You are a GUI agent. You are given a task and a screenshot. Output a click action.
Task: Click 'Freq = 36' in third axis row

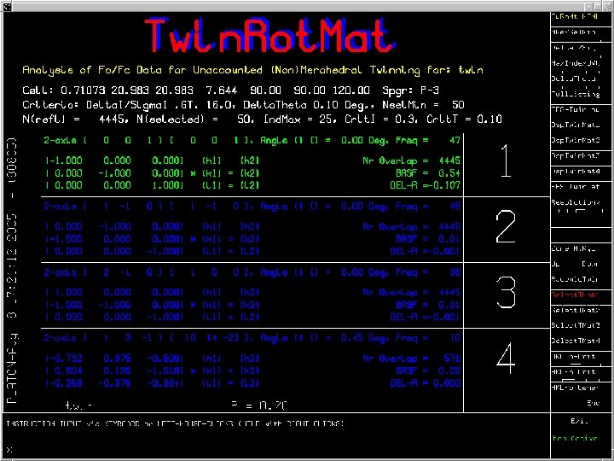[428, 272]
